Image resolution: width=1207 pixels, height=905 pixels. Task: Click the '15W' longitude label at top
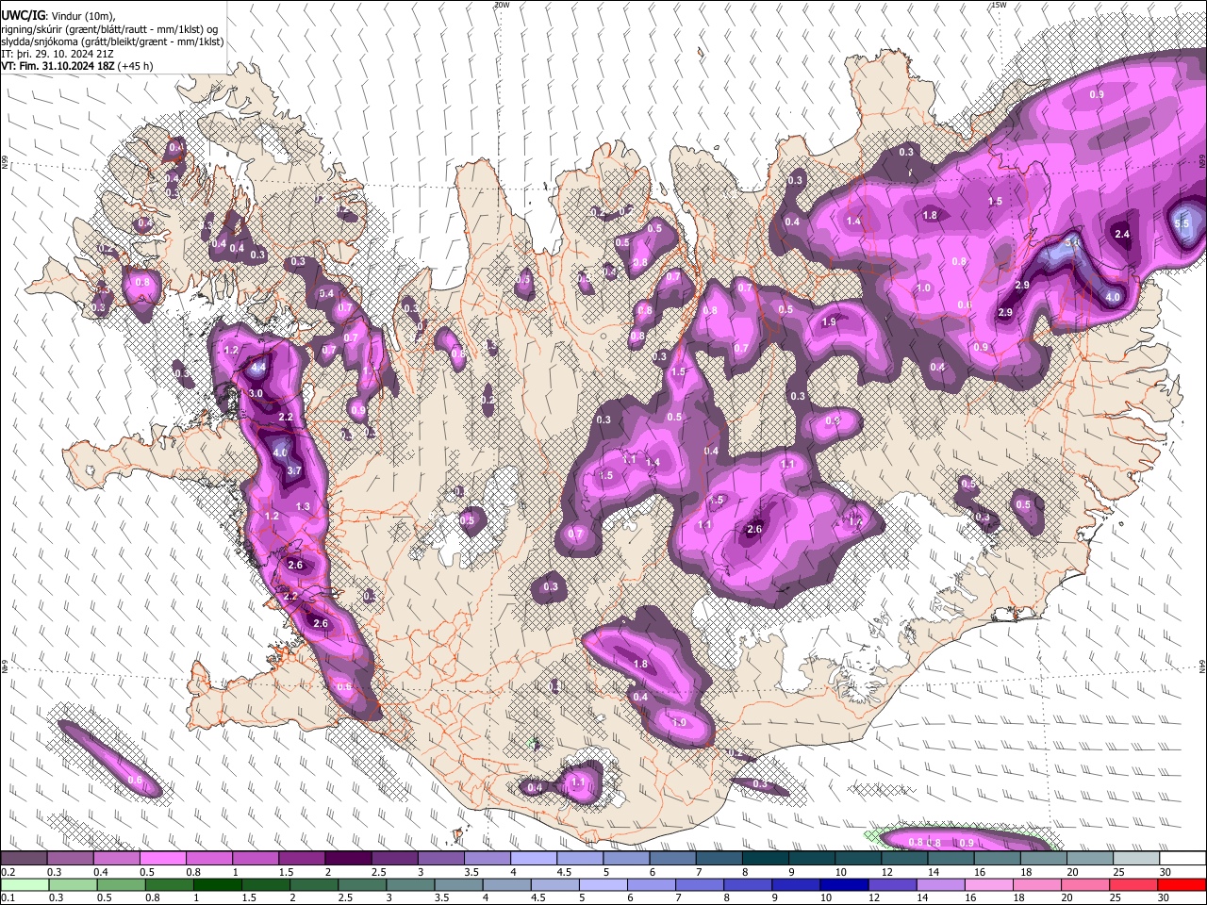[x=999, y=5]
